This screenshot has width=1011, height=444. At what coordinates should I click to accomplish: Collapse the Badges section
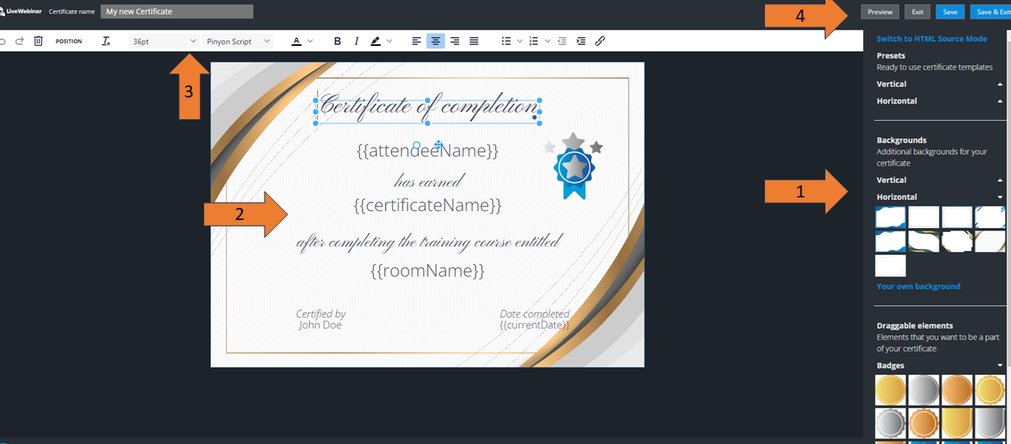pos(1000,365)
